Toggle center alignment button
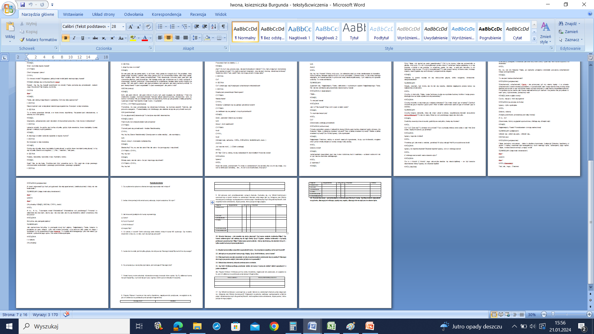Image resolution: width=594 pixels, height=334 pixels. click(x=169, y=38)
